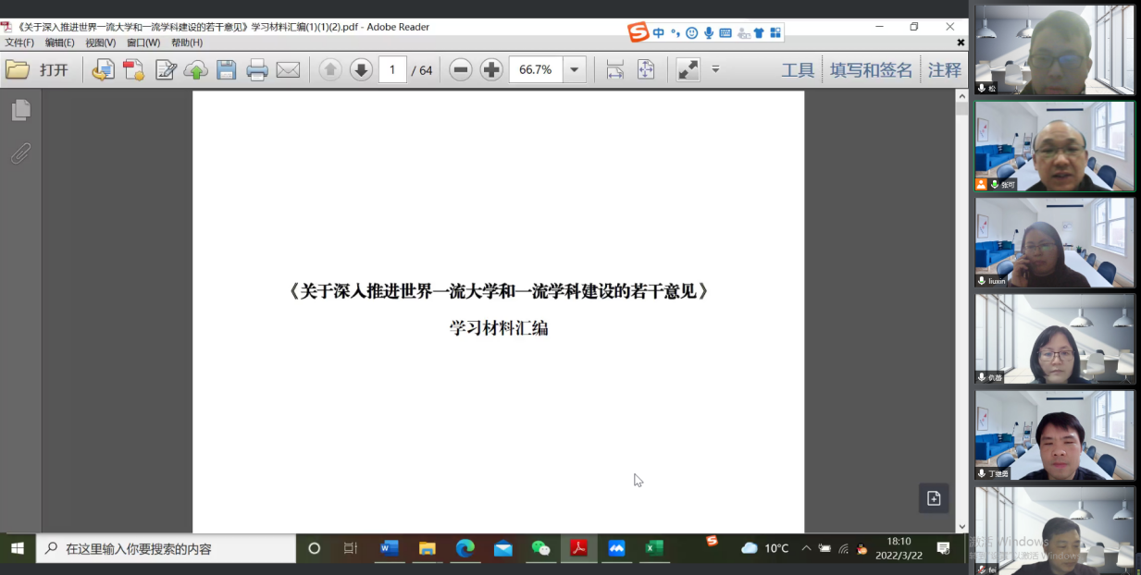Click the 打开 open button
This screenshot has height=575, width=1141.
coord(37,69)
